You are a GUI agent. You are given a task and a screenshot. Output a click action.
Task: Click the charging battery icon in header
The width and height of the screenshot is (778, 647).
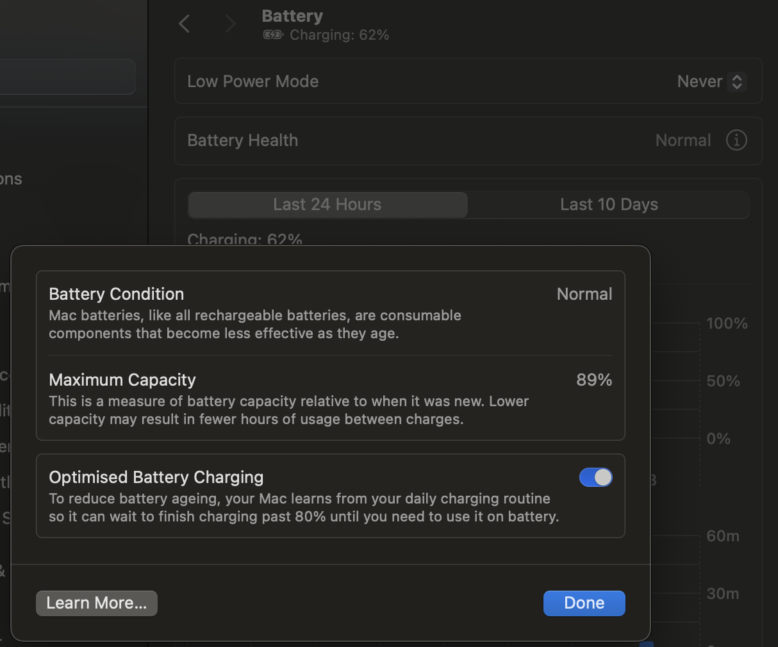(273, 35)
